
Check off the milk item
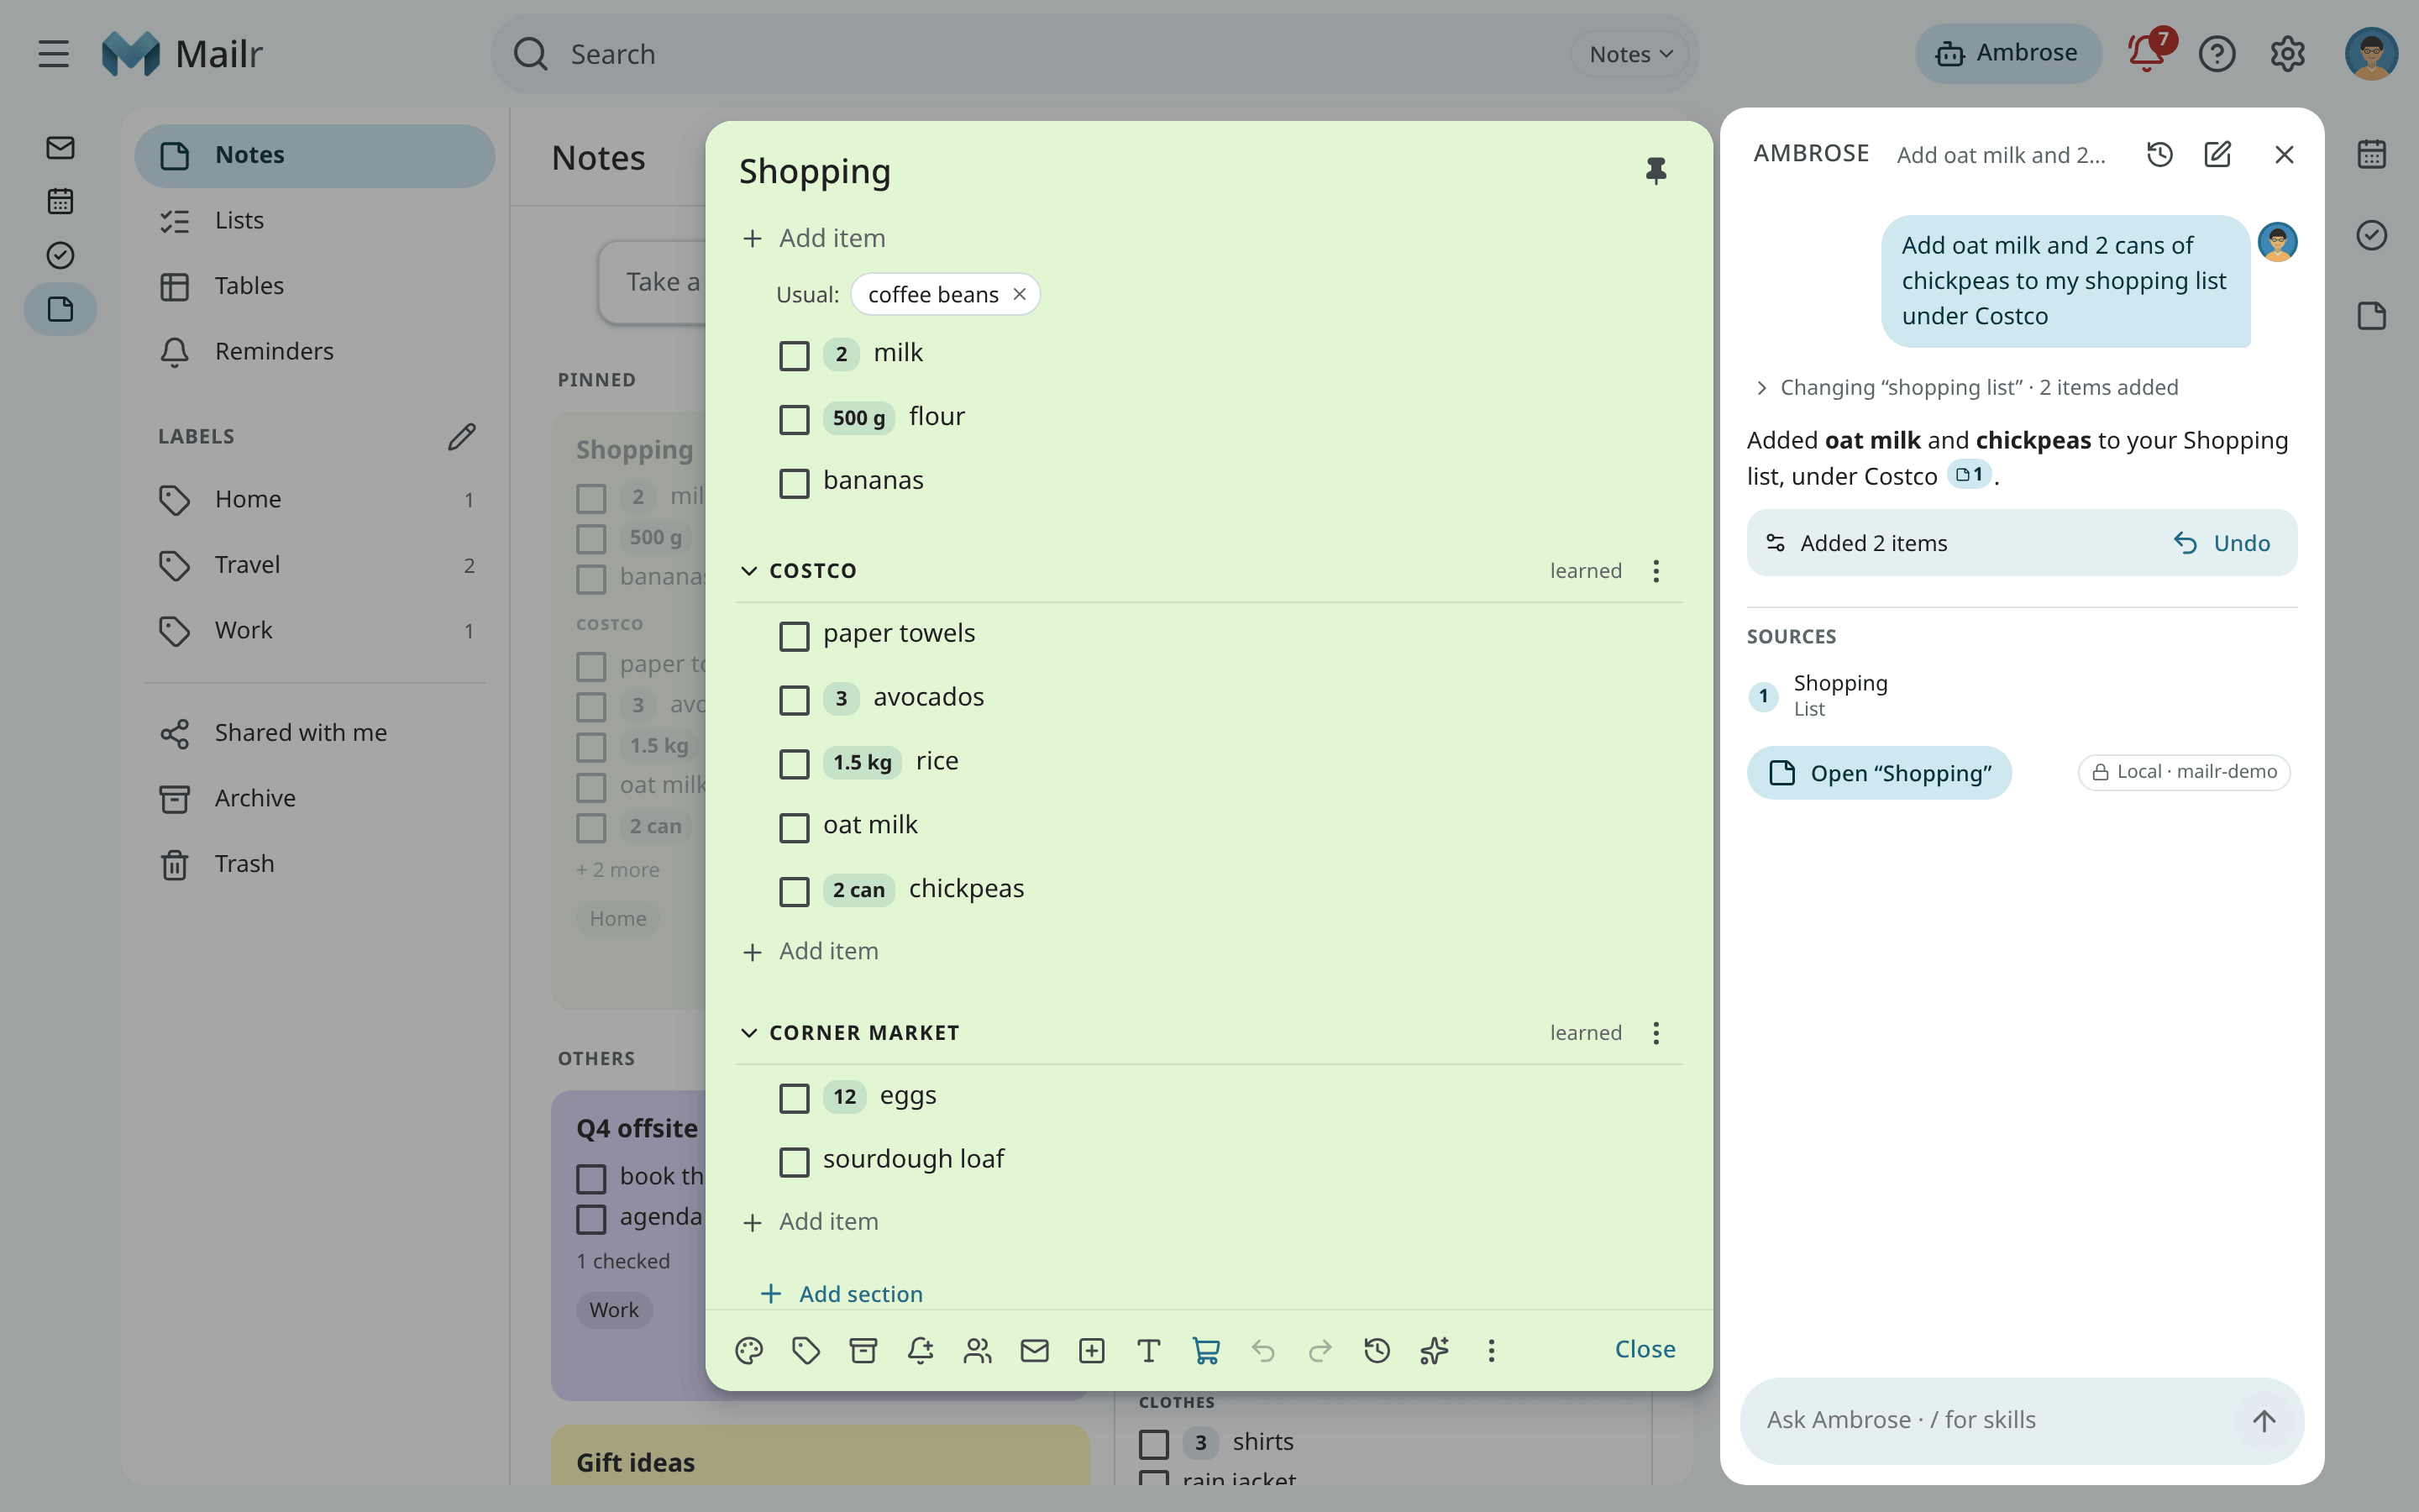794,355
